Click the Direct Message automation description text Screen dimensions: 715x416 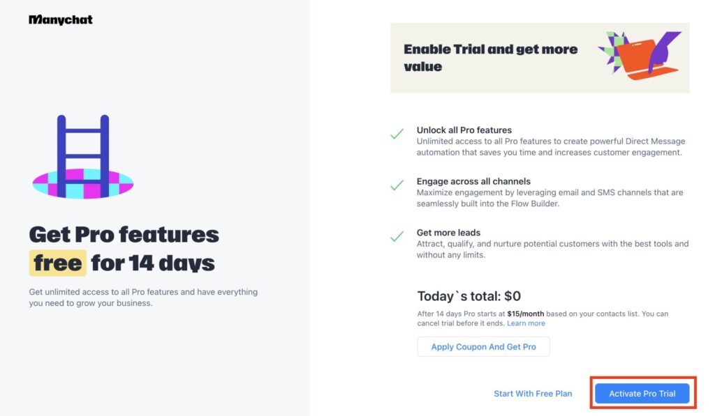[551, 147]
